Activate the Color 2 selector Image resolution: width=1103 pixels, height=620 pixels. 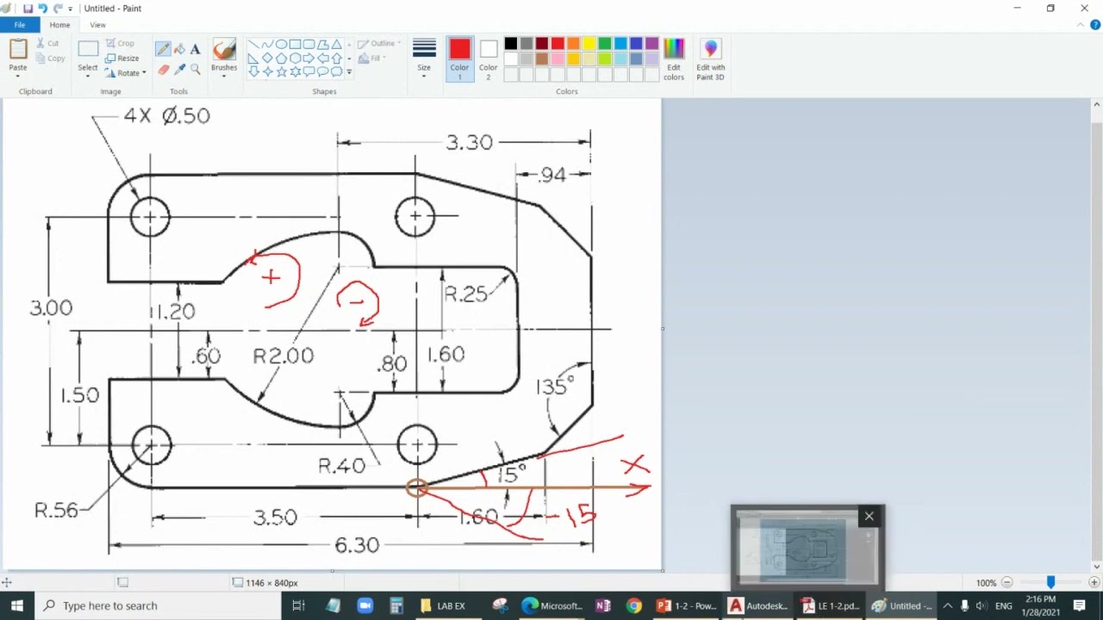[489, 59]
